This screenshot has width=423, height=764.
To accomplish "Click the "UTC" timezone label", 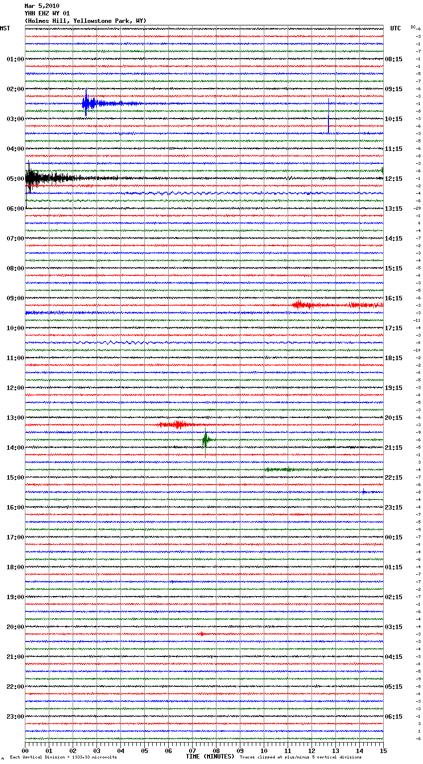I will [396, 28].
